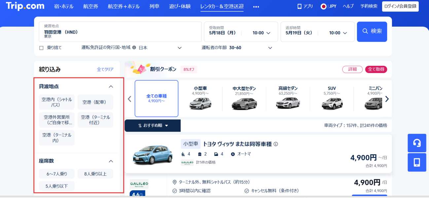Click the 検索 search button
The height and width of the screenshot is (198, 429).
coord(372,32)
